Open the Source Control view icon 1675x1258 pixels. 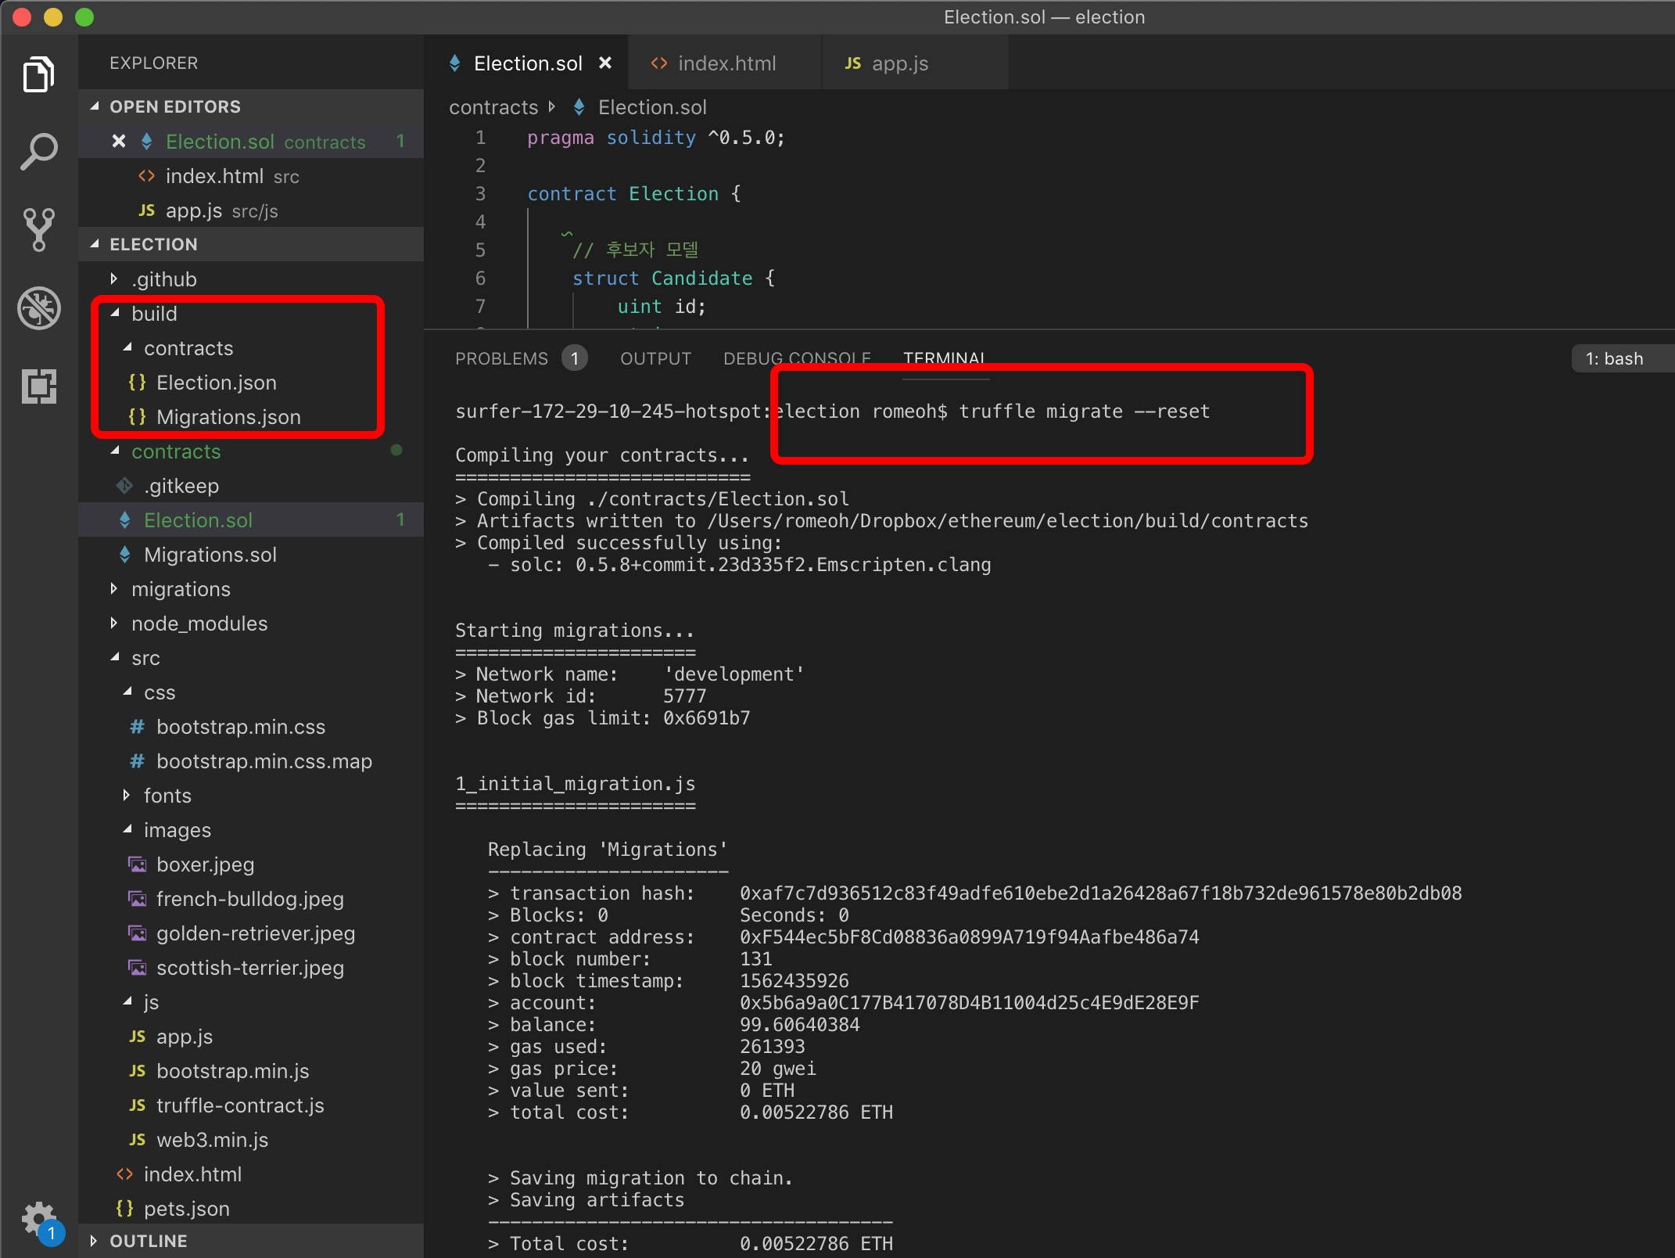pos(38,229)
